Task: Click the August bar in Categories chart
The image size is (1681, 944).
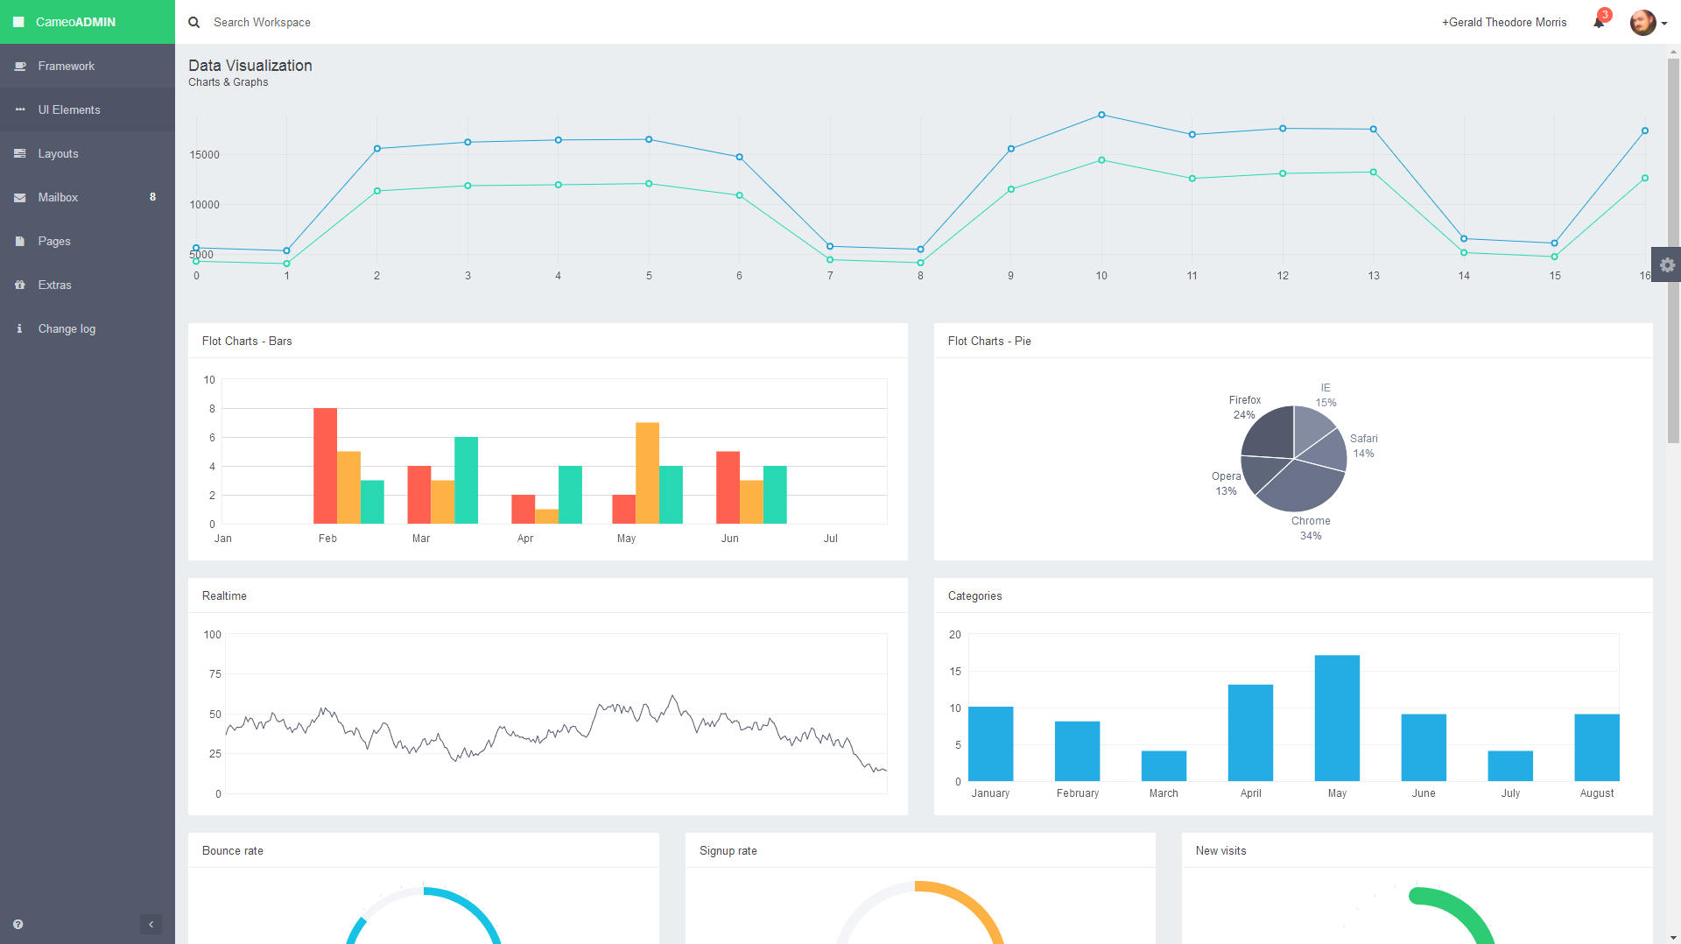Action: pyautogui.click(x=1597, y=748)
